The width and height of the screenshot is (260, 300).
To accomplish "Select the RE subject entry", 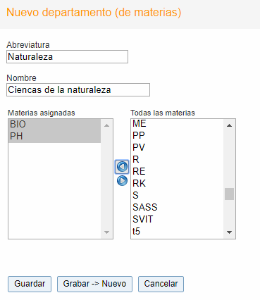I will tap(177, 171).
